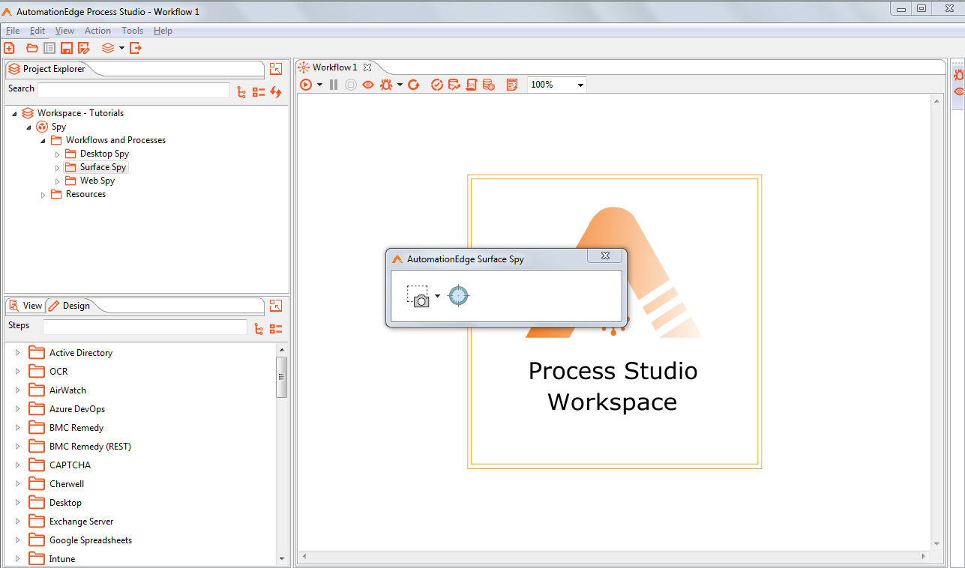965x568 pixels.
Task: Click the show results note icon
Action: coord(512,85)
